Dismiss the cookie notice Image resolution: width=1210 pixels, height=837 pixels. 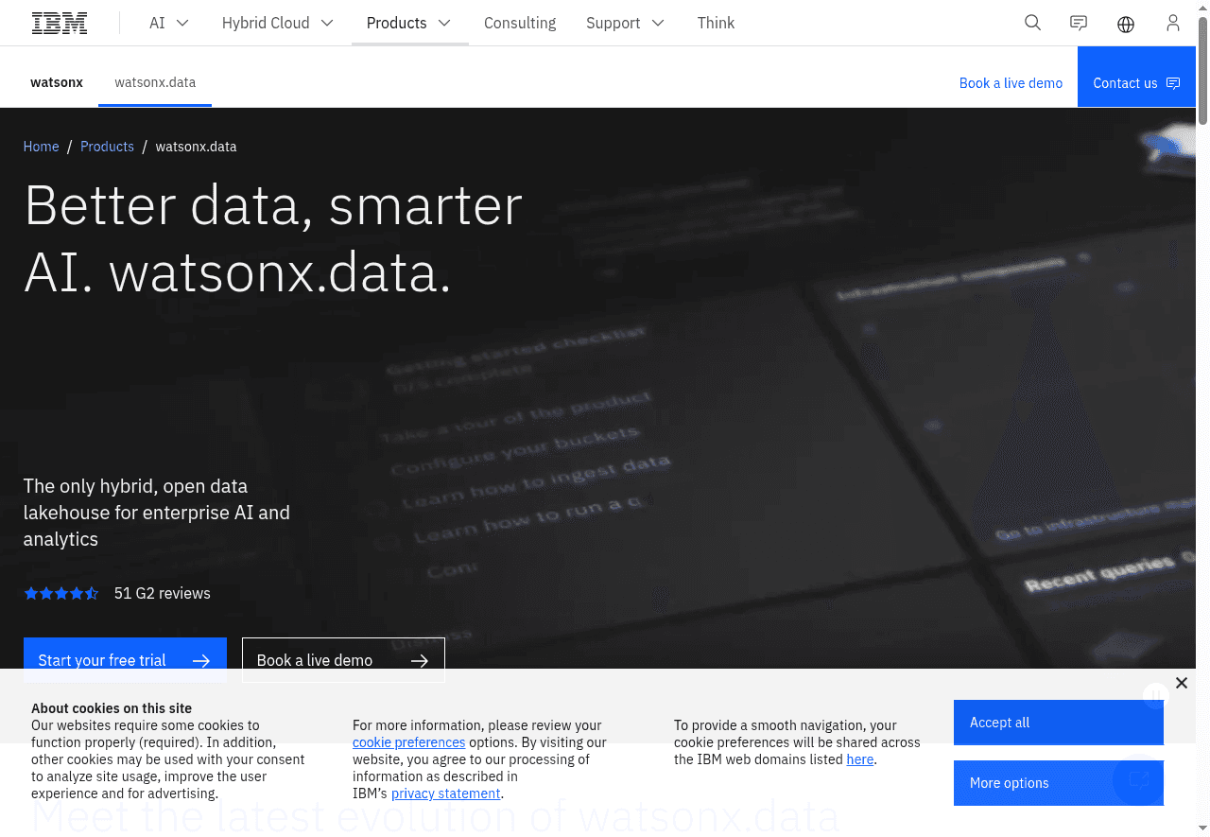tap(1182, 682)
